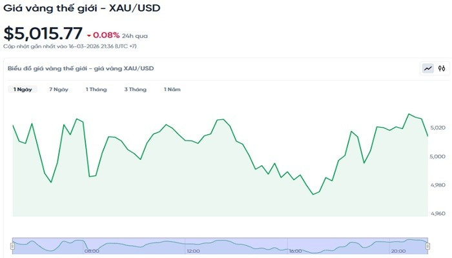Click the 16:00 mark in the navigator
Viewport: 452px width, 258px height.
point(296,251)
